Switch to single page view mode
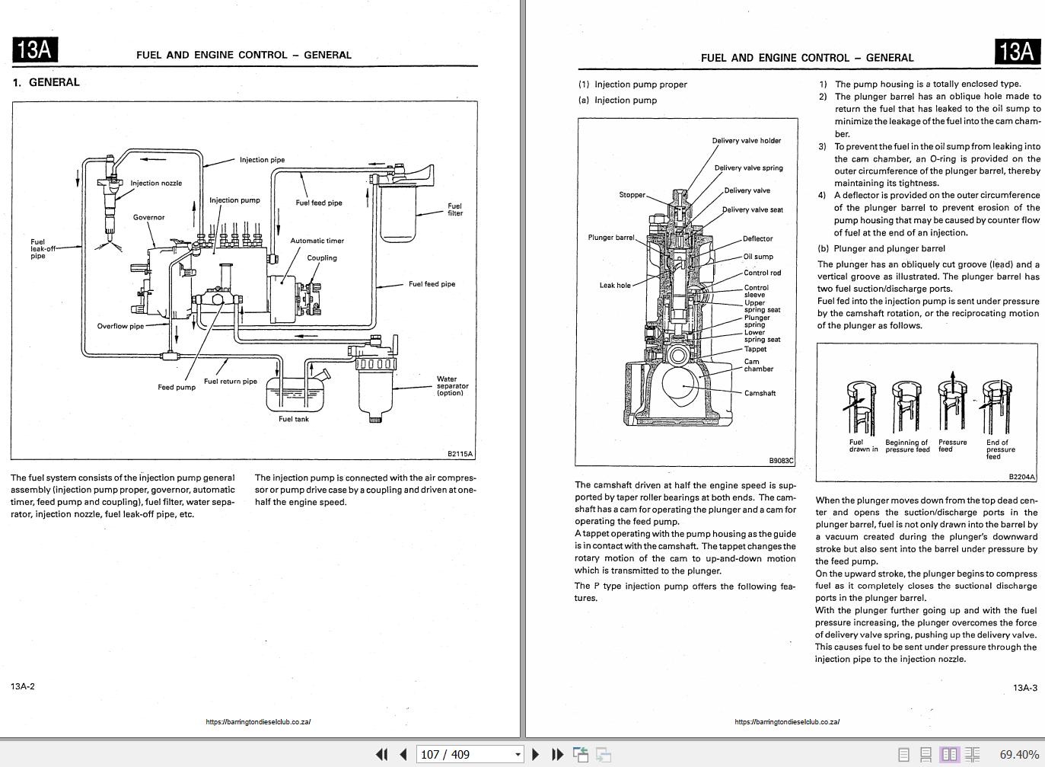The height and width of the screenshot is (767, 1045). coord(903,754)
